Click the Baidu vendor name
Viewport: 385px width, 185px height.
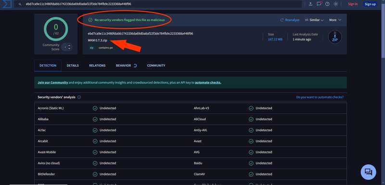(x=198, y=163)
